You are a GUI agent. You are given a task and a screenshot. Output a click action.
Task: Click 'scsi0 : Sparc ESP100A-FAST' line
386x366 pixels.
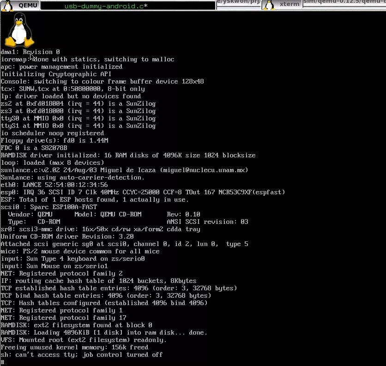point(49,207)
